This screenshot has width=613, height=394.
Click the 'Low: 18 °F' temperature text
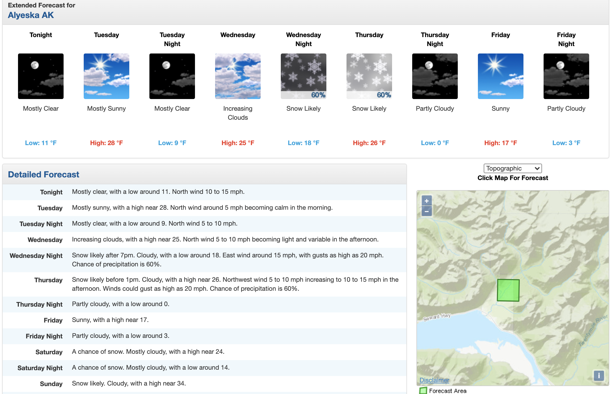tap(304, 143)
